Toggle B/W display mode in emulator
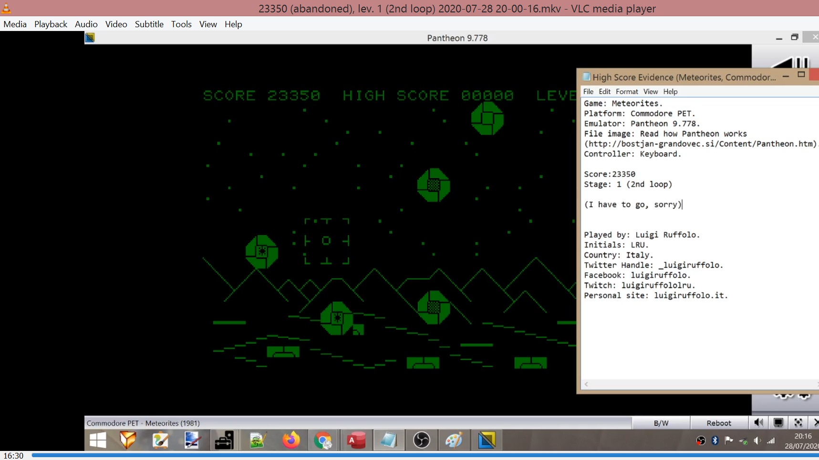This screenshot has height=460, width=819. (x=661, y=423)
